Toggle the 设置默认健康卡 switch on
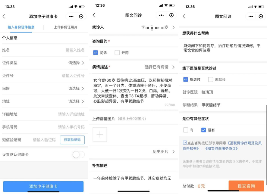Image resolution: width=267 pixels, height=196 pixels. coord(78,154)
